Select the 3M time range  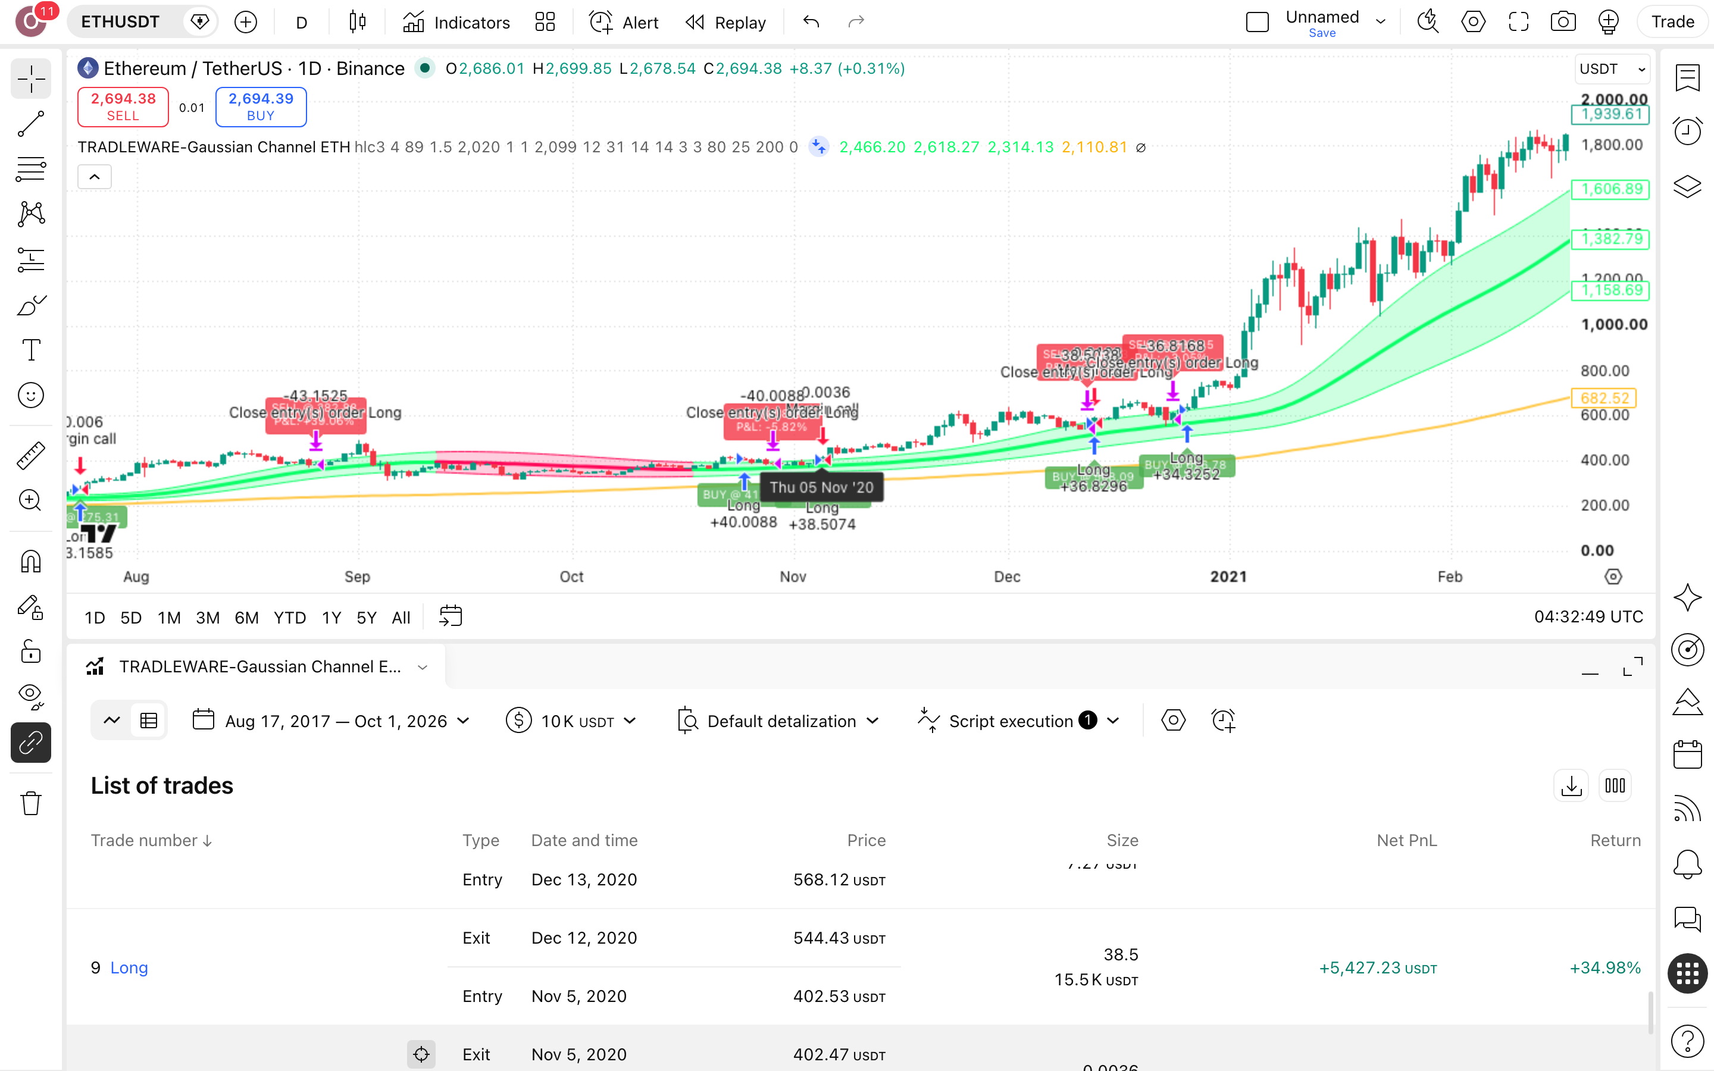click(208, 617)
